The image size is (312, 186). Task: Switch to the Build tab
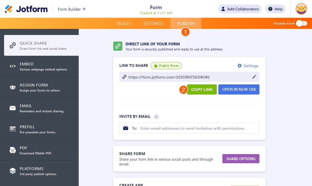pyautogui.click(x=124, y=23)
